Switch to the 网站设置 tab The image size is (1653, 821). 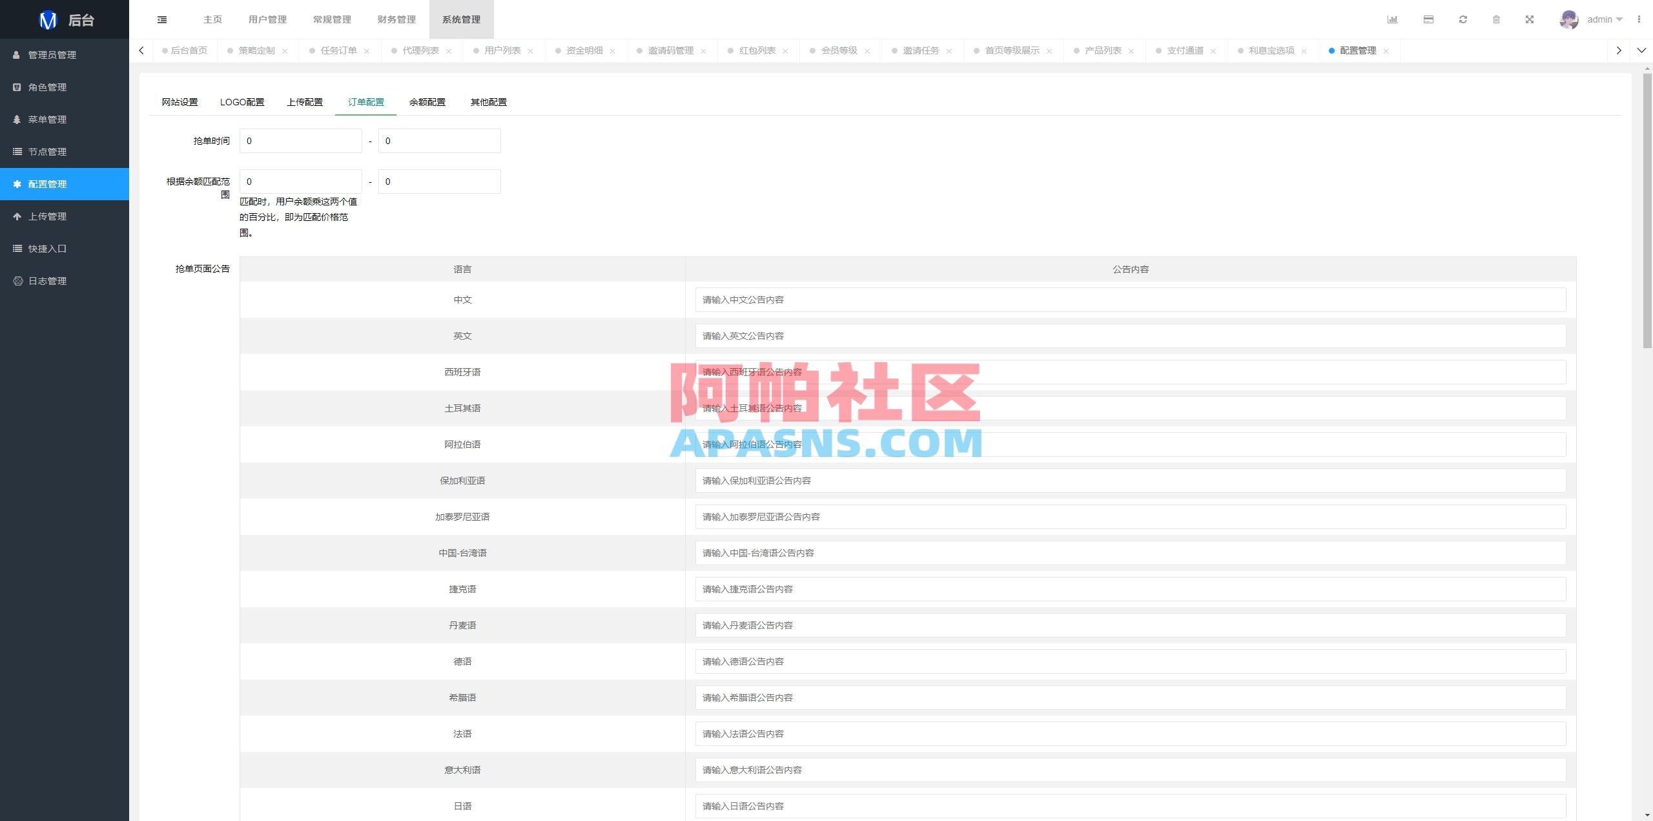pyautogui.click(x=179, y=102)
